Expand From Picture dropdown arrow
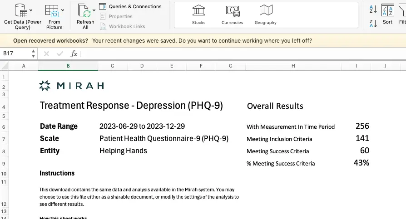The image size is (406, 219). (63, 10)
